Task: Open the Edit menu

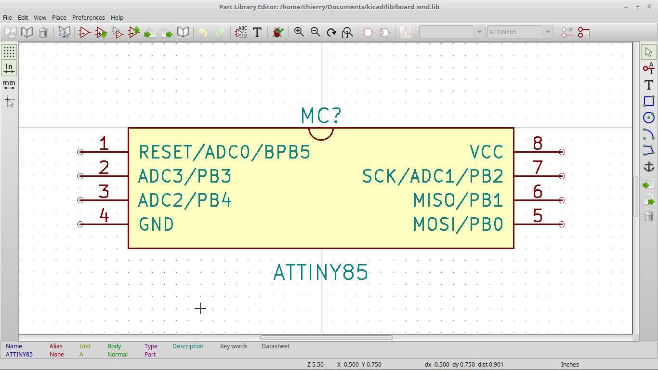Action: tap(23, 17)
